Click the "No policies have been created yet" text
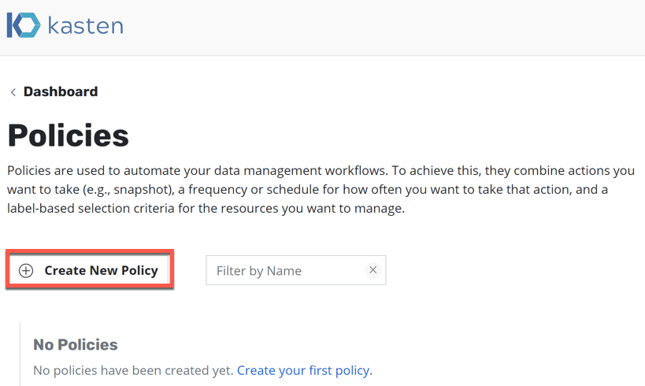Image resolution: width=645 pixels, height=386 pixels. click(x=133, y=370)
